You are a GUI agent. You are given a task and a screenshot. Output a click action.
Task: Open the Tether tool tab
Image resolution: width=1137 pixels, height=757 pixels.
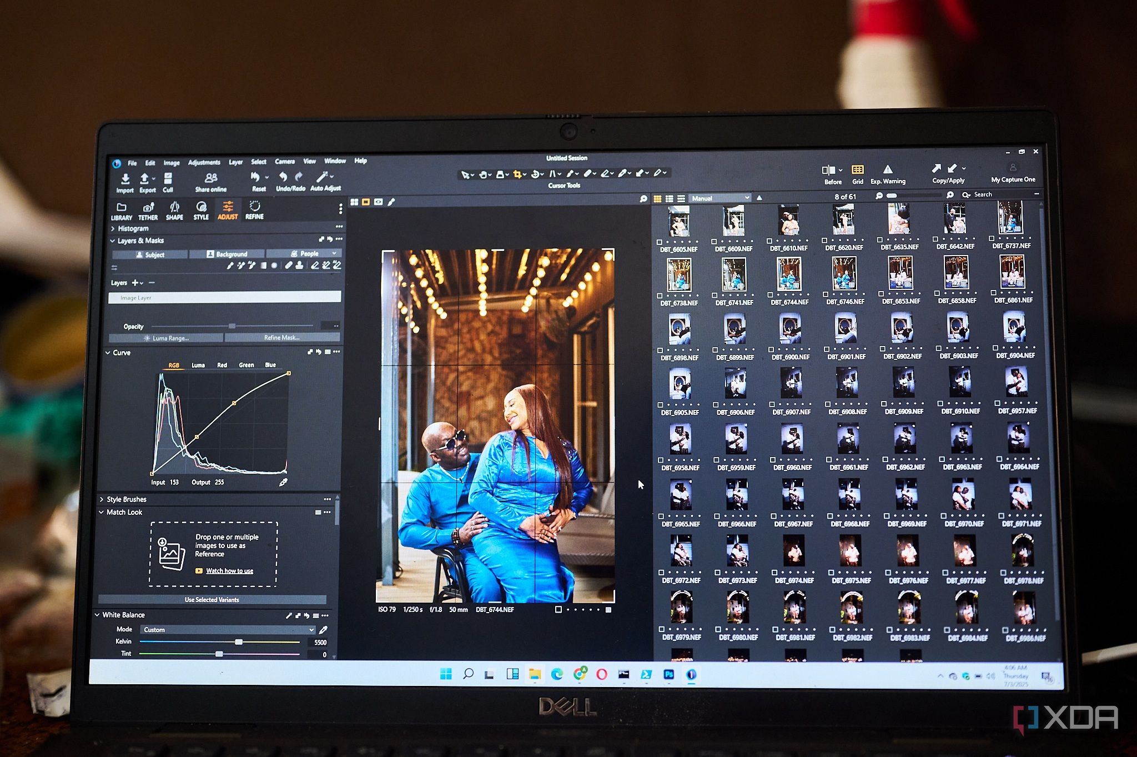tap(148, 210)
